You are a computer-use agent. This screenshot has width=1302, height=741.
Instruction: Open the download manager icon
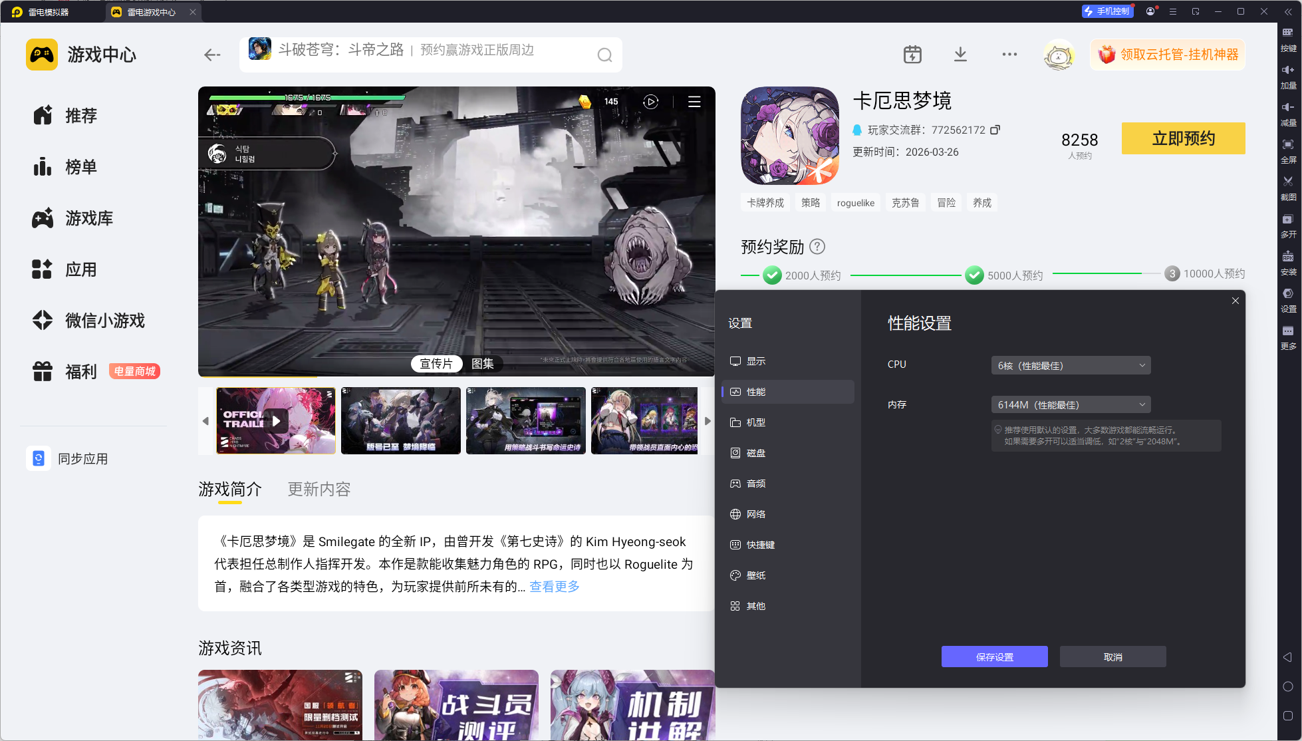coord(960,55)
